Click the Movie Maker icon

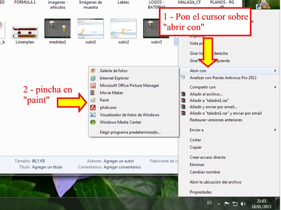[x=93, y=93]
